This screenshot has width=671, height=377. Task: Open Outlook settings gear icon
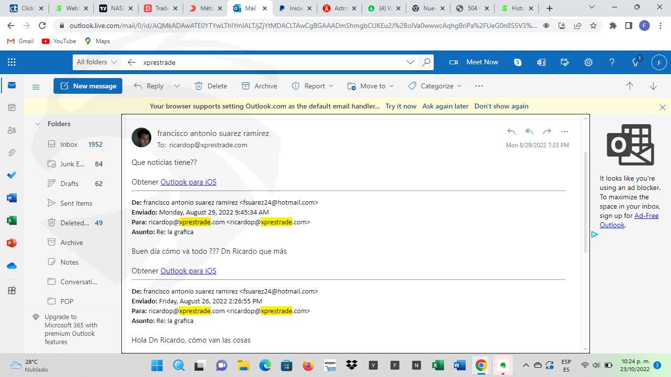pos(588,62)
